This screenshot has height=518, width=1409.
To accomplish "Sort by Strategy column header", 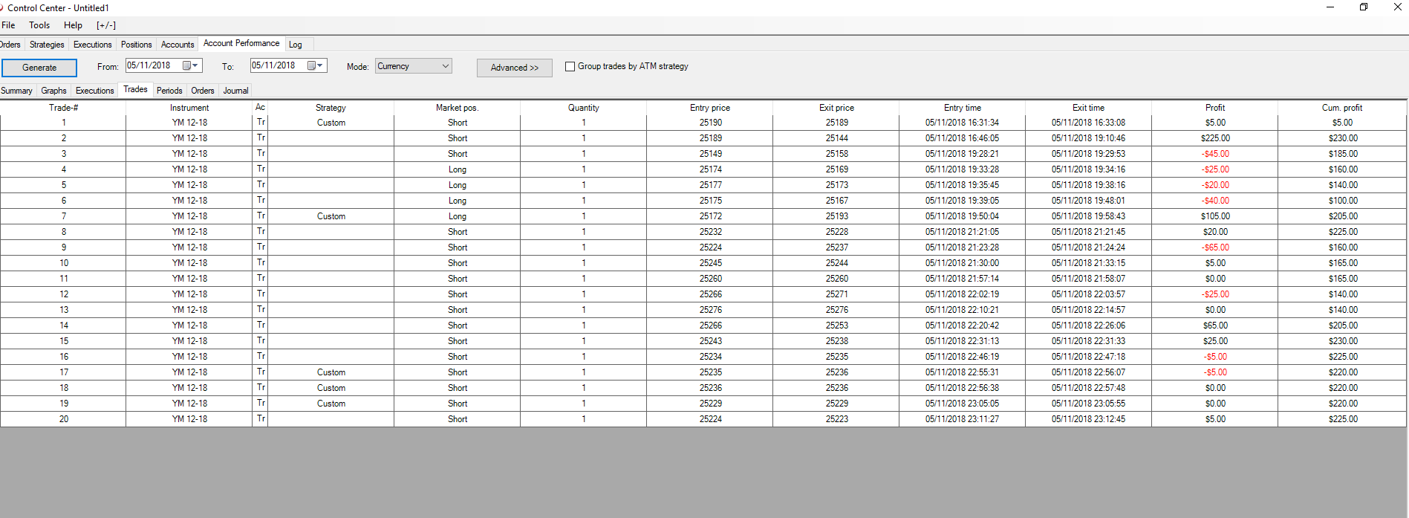I will point(331,108).
